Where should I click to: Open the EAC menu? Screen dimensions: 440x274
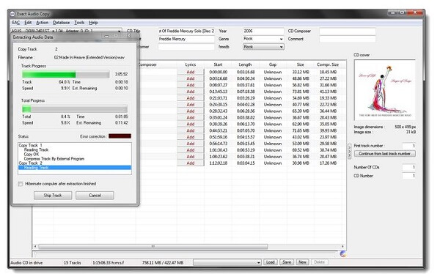(15, 23)
